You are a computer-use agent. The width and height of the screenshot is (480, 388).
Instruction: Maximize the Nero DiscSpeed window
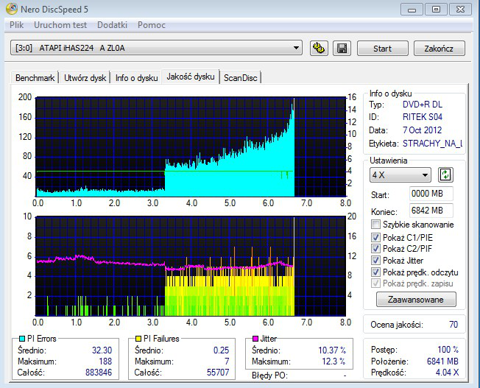pyautogui.click(x=436, y=9)
